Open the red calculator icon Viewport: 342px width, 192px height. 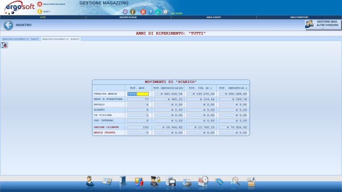click(143, 12)
